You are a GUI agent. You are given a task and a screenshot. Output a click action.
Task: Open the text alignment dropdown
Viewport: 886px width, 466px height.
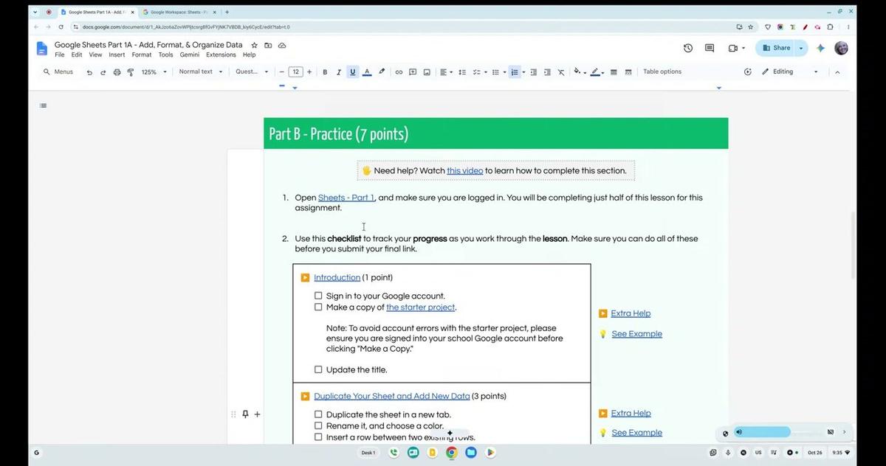(447, 72)
